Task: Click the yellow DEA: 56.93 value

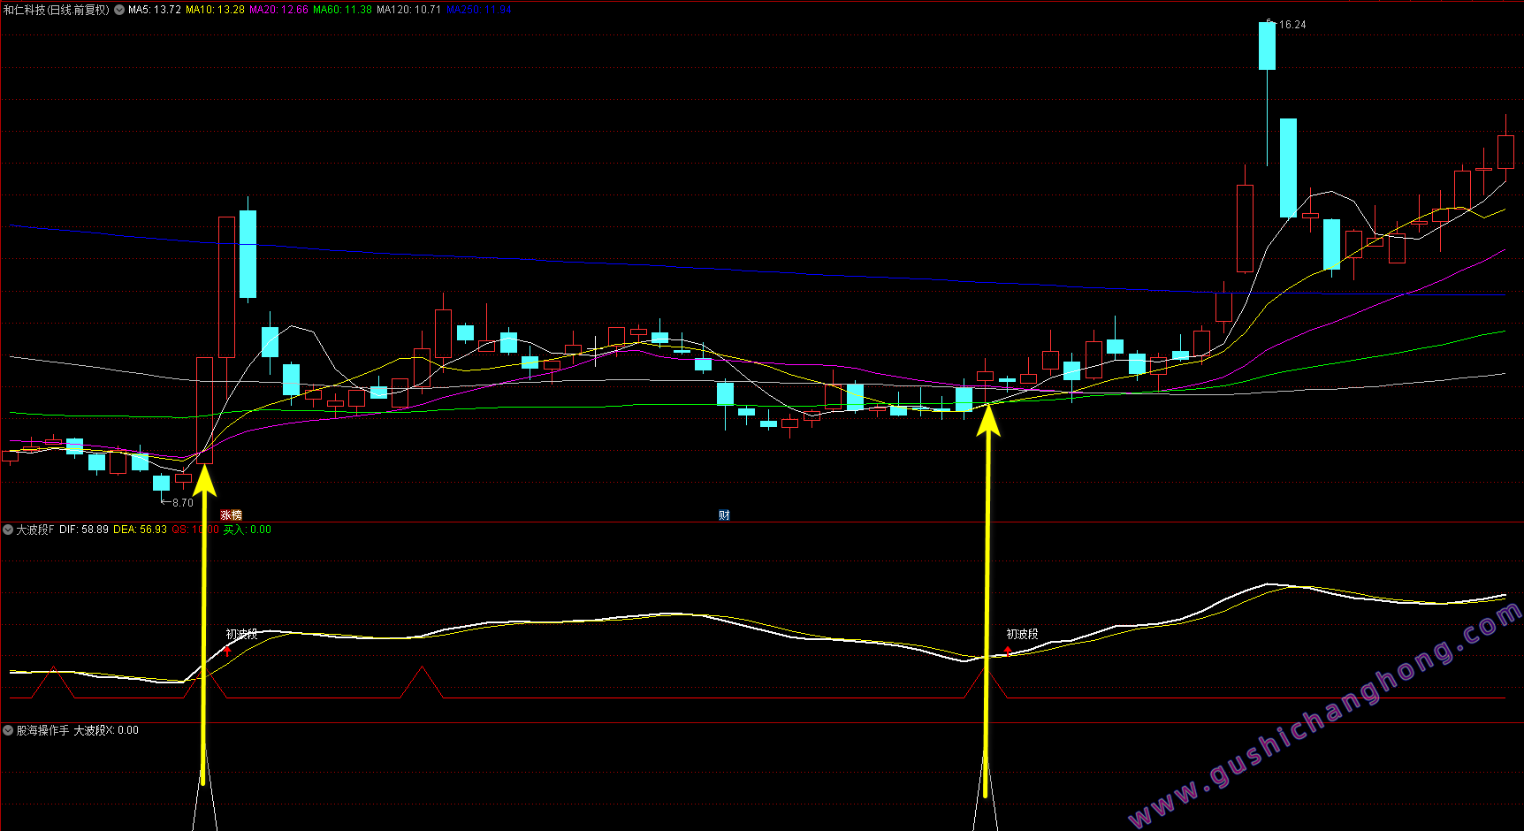Action: (140, 530)
